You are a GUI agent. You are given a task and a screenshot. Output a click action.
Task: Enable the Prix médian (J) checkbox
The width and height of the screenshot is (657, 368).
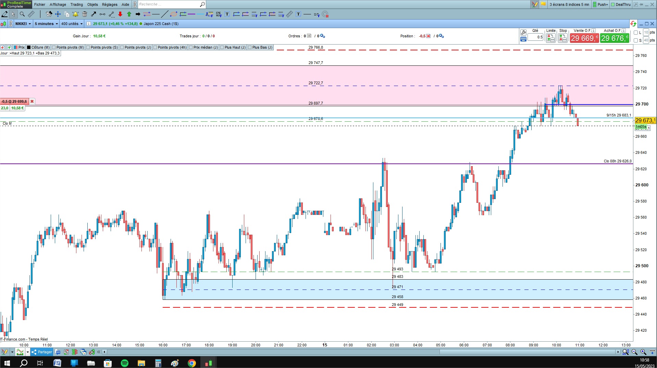tap(191, 47)
